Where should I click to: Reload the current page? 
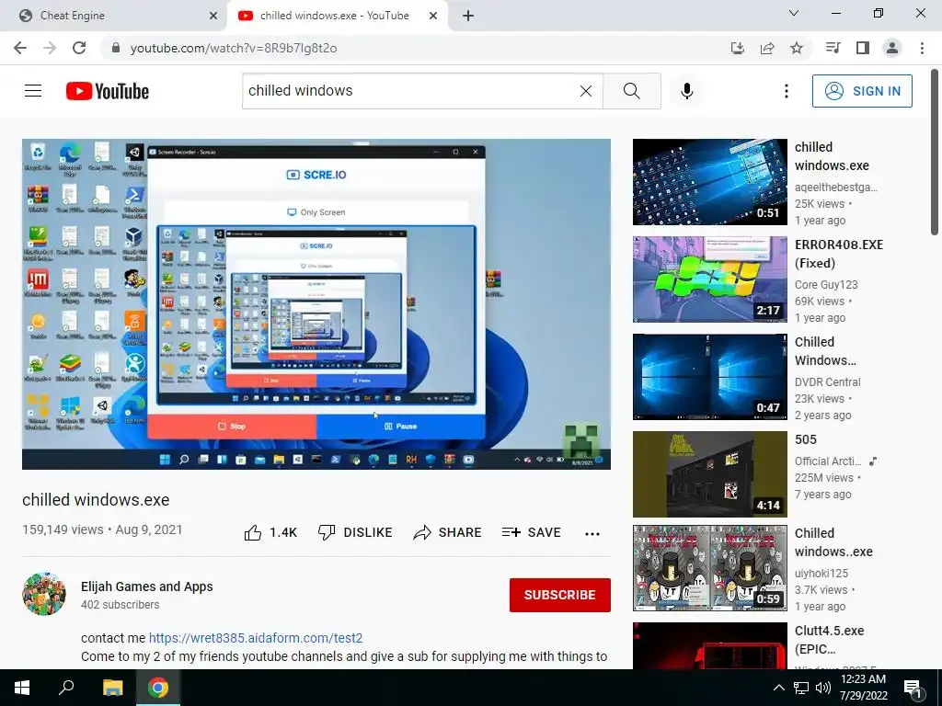(x=79, y=48)
